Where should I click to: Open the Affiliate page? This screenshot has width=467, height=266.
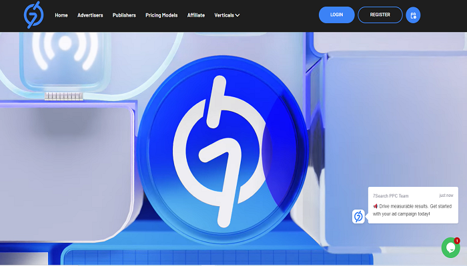196,15
